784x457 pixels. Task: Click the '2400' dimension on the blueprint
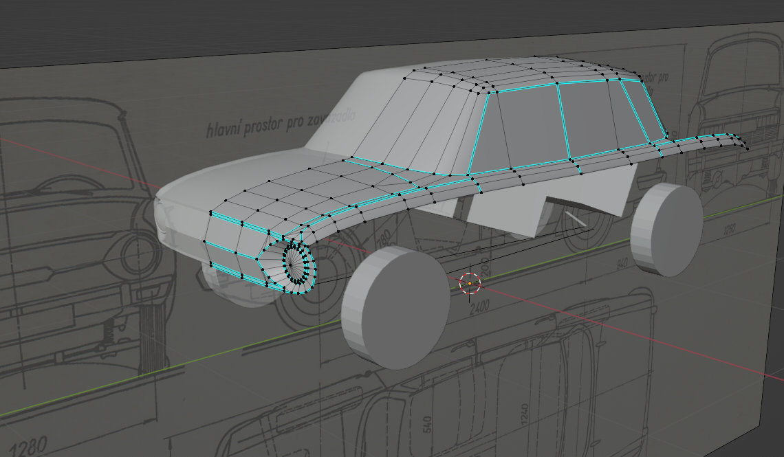[x=479, y=306]
